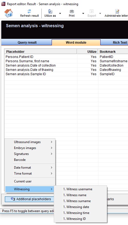Open the Print dropdown arrow
This screenshot has width=128, height=225.
(83, 13)
